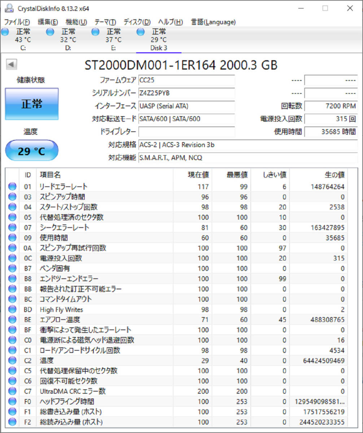Click the 現在値 column header

pos(192,175)
